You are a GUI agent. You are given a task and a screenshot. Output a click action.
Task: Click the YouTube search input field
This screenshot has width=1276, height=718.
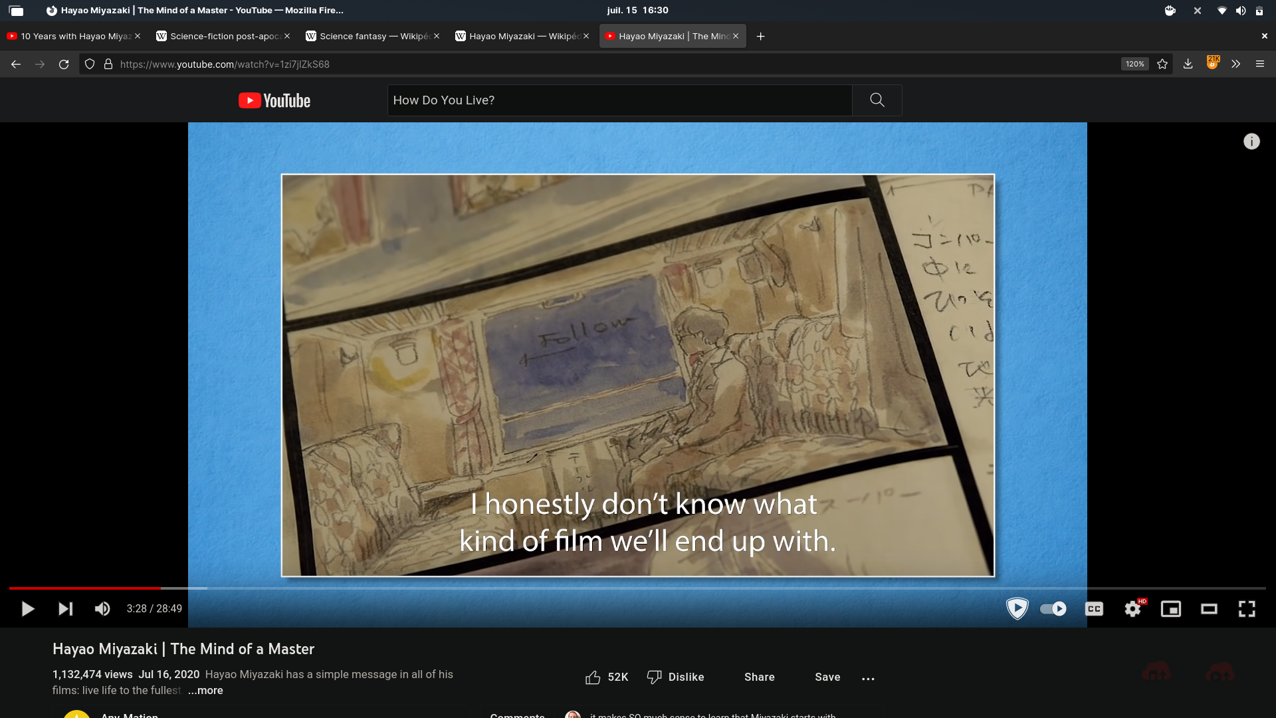click(x=618, y=100)
